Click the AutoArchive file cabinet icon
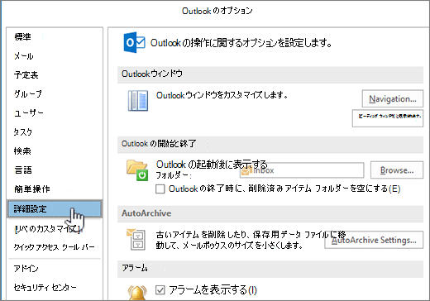430x301 pixels. [136, 239]
